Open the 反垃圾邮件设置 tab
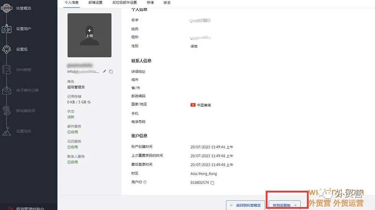 [124, 3]
